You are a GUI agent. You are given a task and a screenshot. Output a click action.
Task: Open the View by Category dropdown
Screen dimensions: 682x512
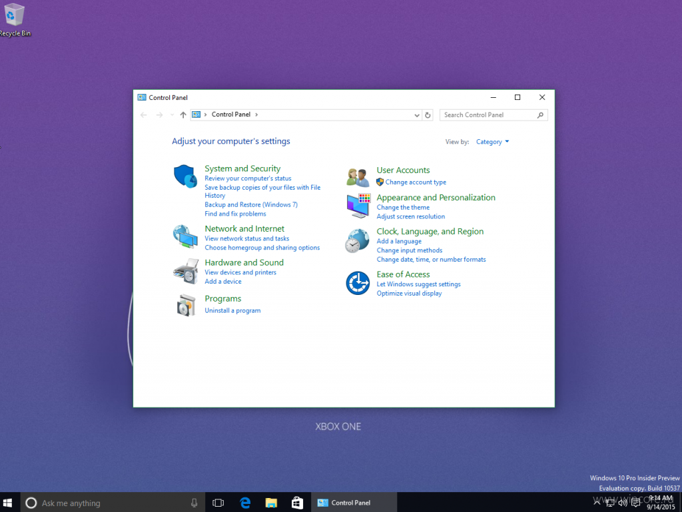tap(492, 142)
